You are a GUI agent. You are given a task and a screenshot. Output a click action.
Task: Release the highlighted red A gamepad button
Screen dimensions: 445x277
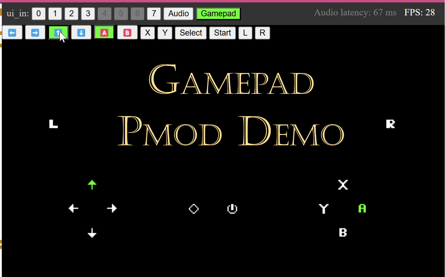coord(104,33)
